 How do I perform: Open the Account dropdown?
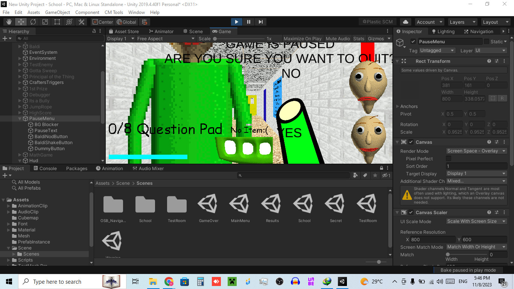430,22
